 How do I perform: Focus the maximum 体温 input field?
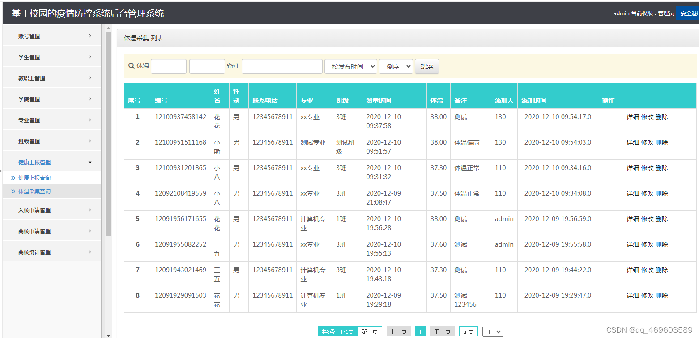207,66
